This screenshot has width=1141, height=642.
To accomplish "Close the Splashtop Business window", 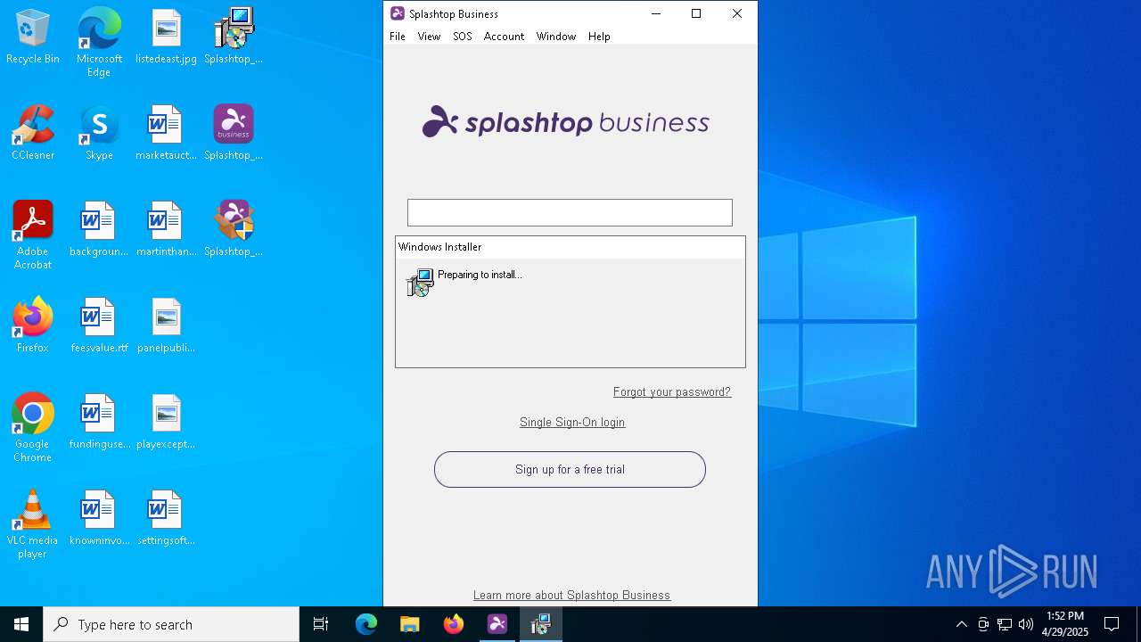I will tap(737, 13).
